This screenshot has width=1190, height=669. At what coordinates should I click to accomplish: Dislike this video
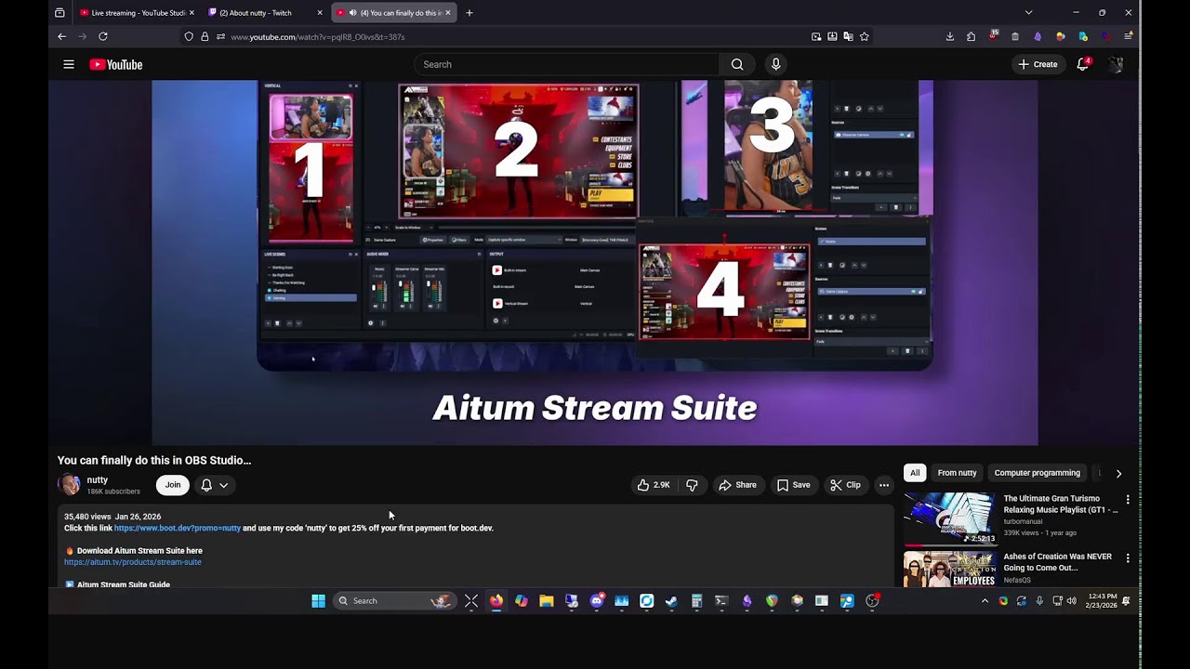tap(692, 485)
